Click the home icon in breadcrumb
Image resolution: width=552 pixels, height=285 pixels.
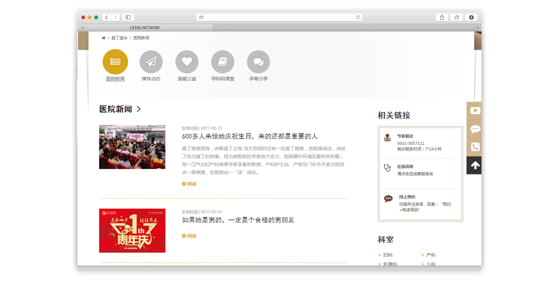(x=103, y=38)
